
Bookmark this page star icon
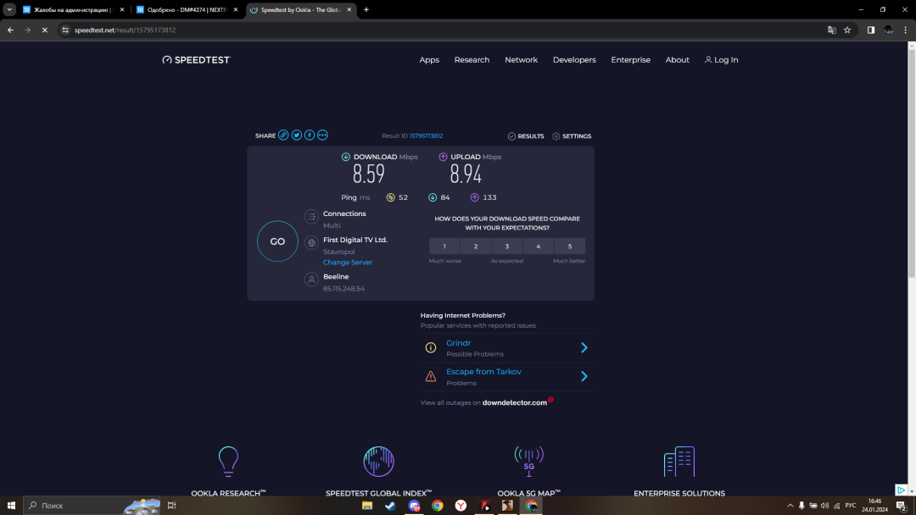[x=847, y=30]
